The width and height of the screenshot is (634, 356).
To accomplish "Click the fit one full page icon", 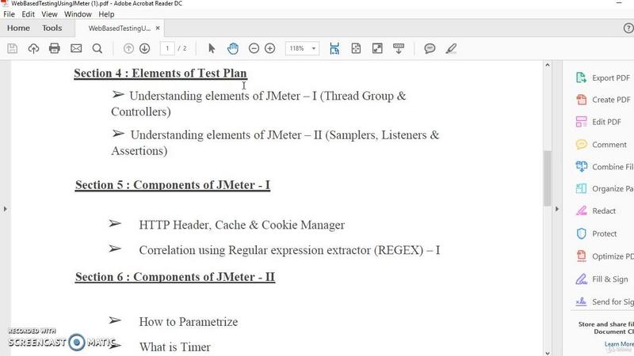I will coord(356,48).
